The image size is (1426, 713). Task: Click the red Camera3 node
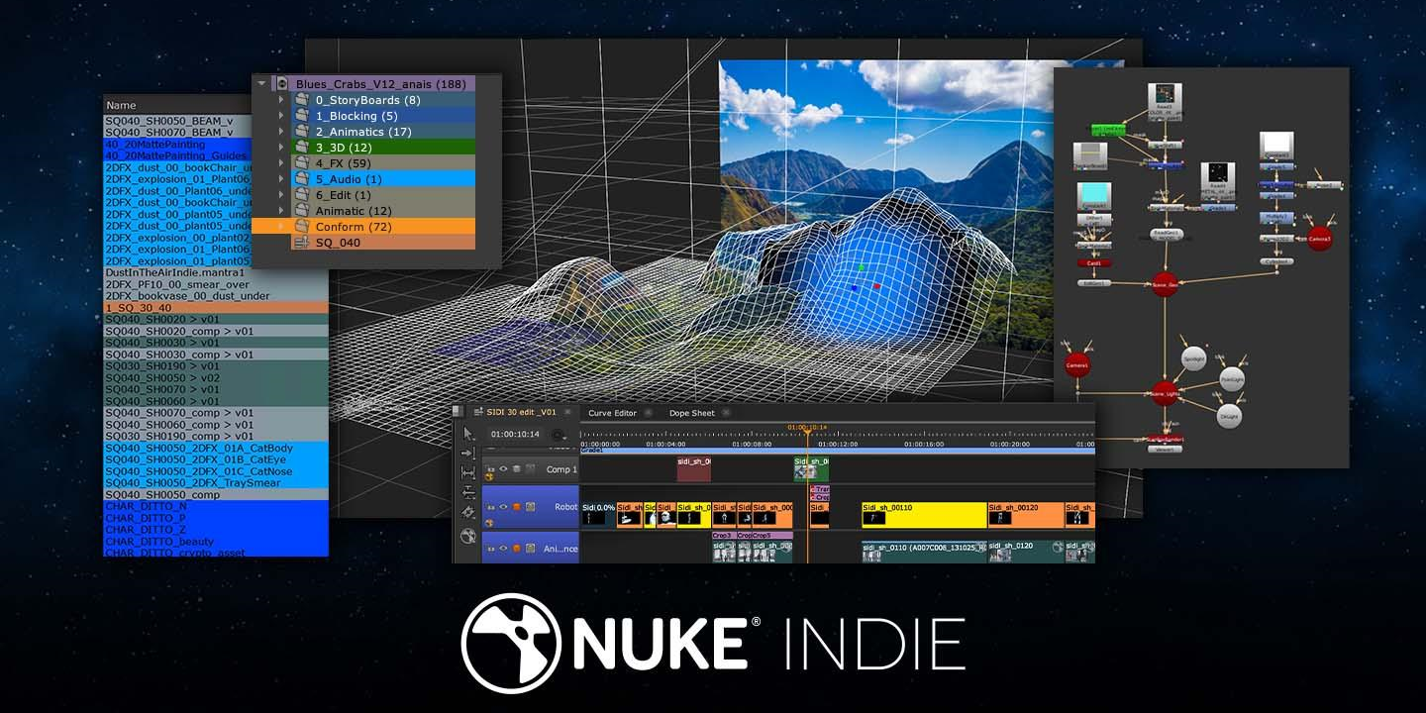tap(1320, 239)
